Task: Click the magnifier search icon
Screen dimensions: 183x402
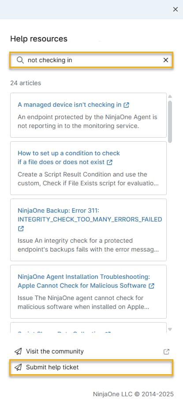Action: (x=20, y=60)
